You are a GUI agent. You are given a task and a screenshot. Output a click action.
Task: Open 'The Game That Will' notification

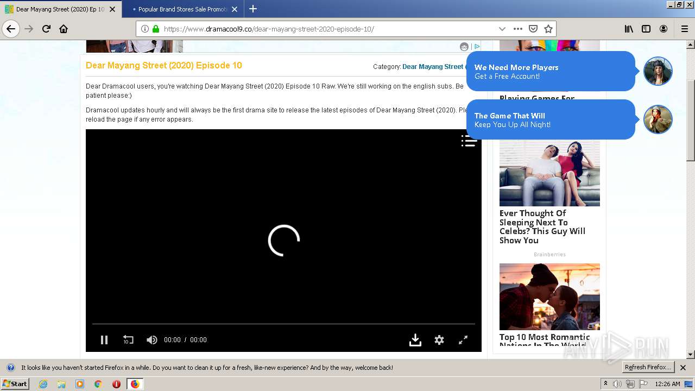pyautogui.click(x=551, y=119)
